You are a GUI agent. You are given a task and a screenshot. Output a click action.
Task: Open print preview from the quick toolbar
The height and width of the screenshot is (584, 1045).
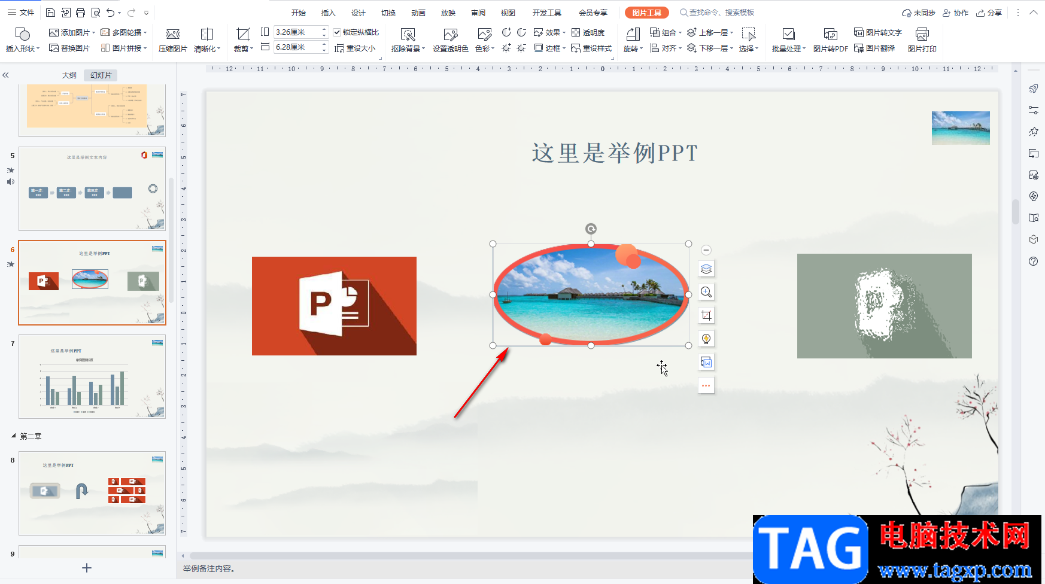click(x=96, y=13)
